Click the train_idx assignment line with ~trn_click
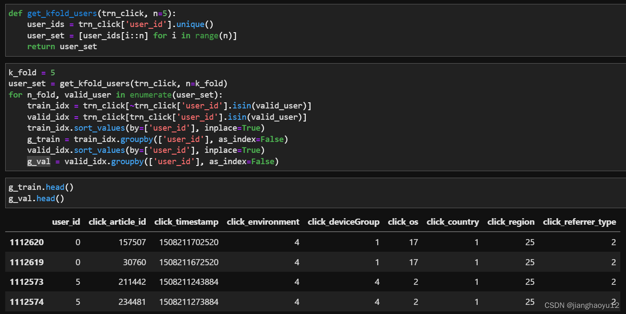Screen dimensions: 626x314 click(169, 106)
